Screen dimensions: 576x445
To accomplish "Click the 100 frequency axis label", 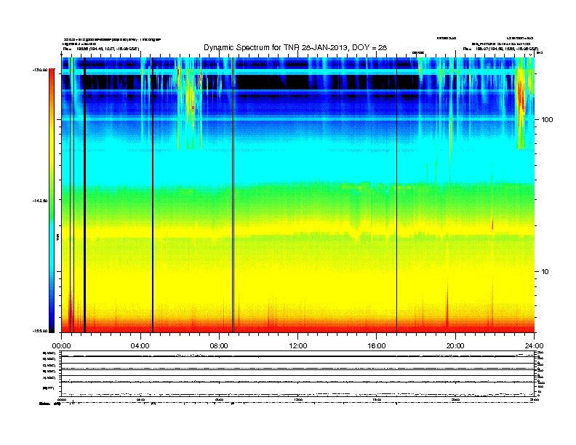I will pyautogui.click(x=548, y=120).
